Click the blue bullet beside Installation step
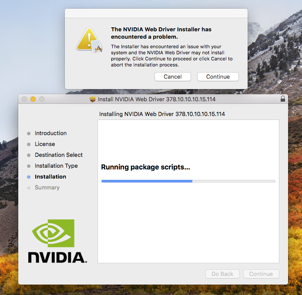 (x=29, y=177)
